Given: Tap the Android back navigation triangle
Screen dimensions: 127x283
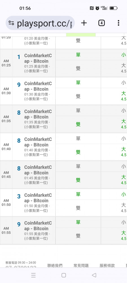Looking at the screenshot, I should pyautogui.click(x=94, y=275).
